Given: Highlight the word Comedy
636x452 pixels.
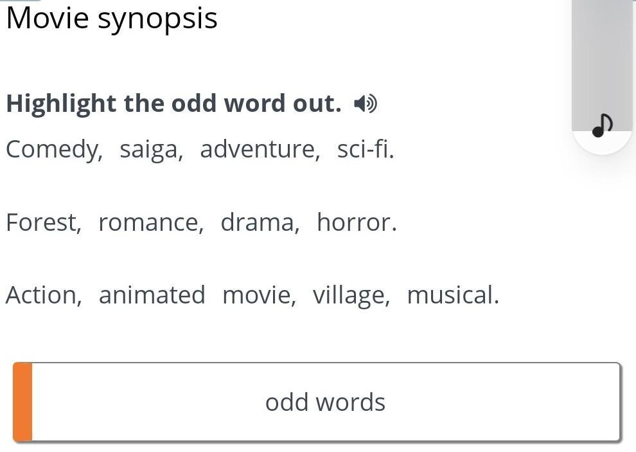Looking at the screenshot, I should [53, 149].
